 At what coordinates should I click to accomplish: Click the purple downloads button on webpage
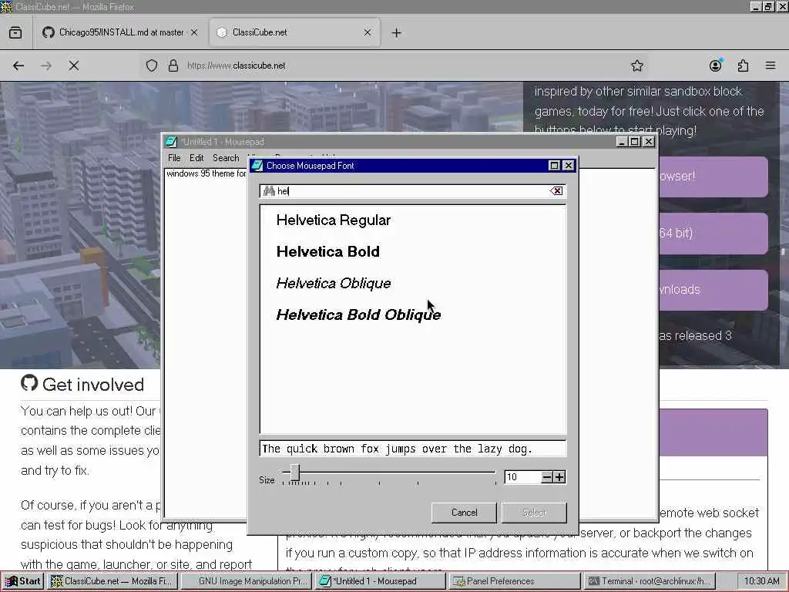tap(713, 290)
